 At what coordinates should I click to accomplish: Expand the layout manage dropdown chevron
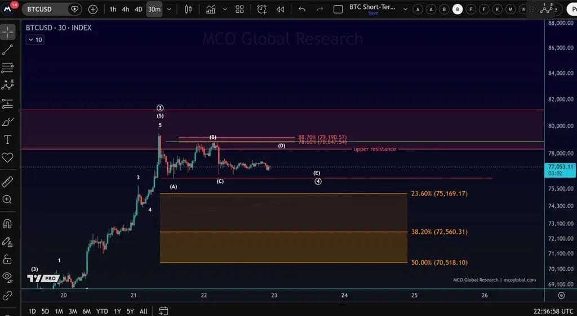coord(405,9)
